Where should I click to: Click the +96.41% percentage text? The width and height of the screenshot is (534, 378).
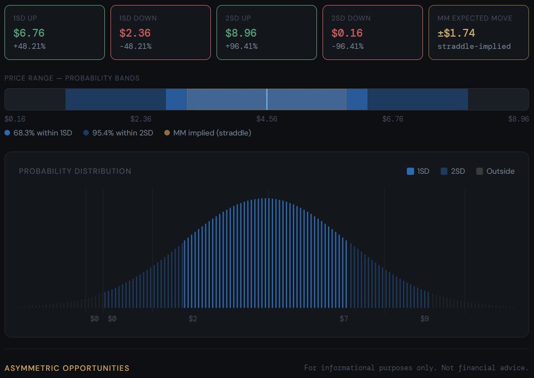point(241,46)
